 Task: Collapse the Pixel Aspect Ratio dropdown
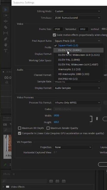click(x=77, y=41)
